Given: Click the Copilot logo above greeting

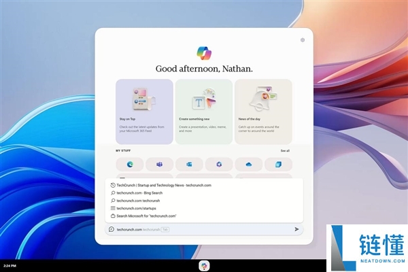Looking at the screenshot, I should (204, 53).
